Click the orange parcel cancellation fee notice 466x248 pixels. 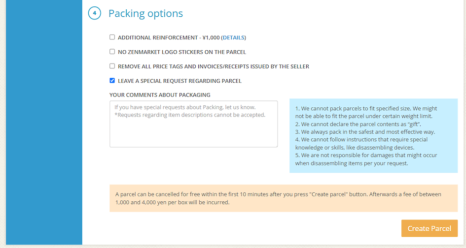283,198
